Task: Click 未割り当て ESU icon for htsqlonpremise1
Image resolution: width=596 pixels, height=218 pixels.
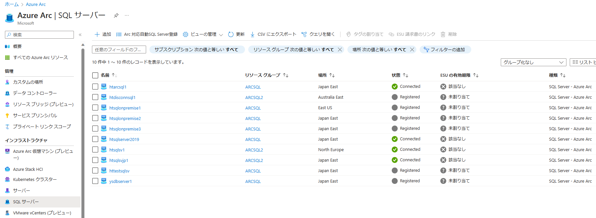Action: [x=443, y=108]
